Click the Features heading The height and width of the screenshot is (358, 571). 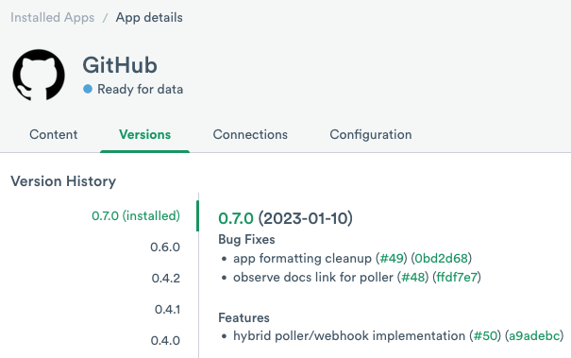[x=244, y=317]
